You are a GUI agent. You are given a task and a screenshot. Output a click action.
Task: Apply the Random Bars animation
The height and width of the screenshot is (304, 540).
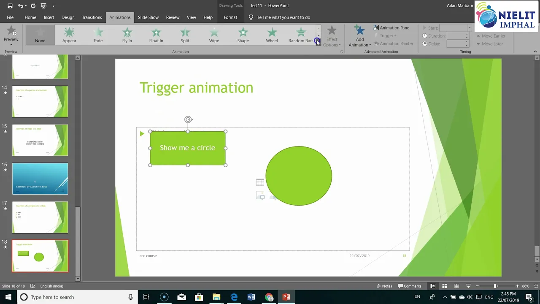tap(301, 35)
